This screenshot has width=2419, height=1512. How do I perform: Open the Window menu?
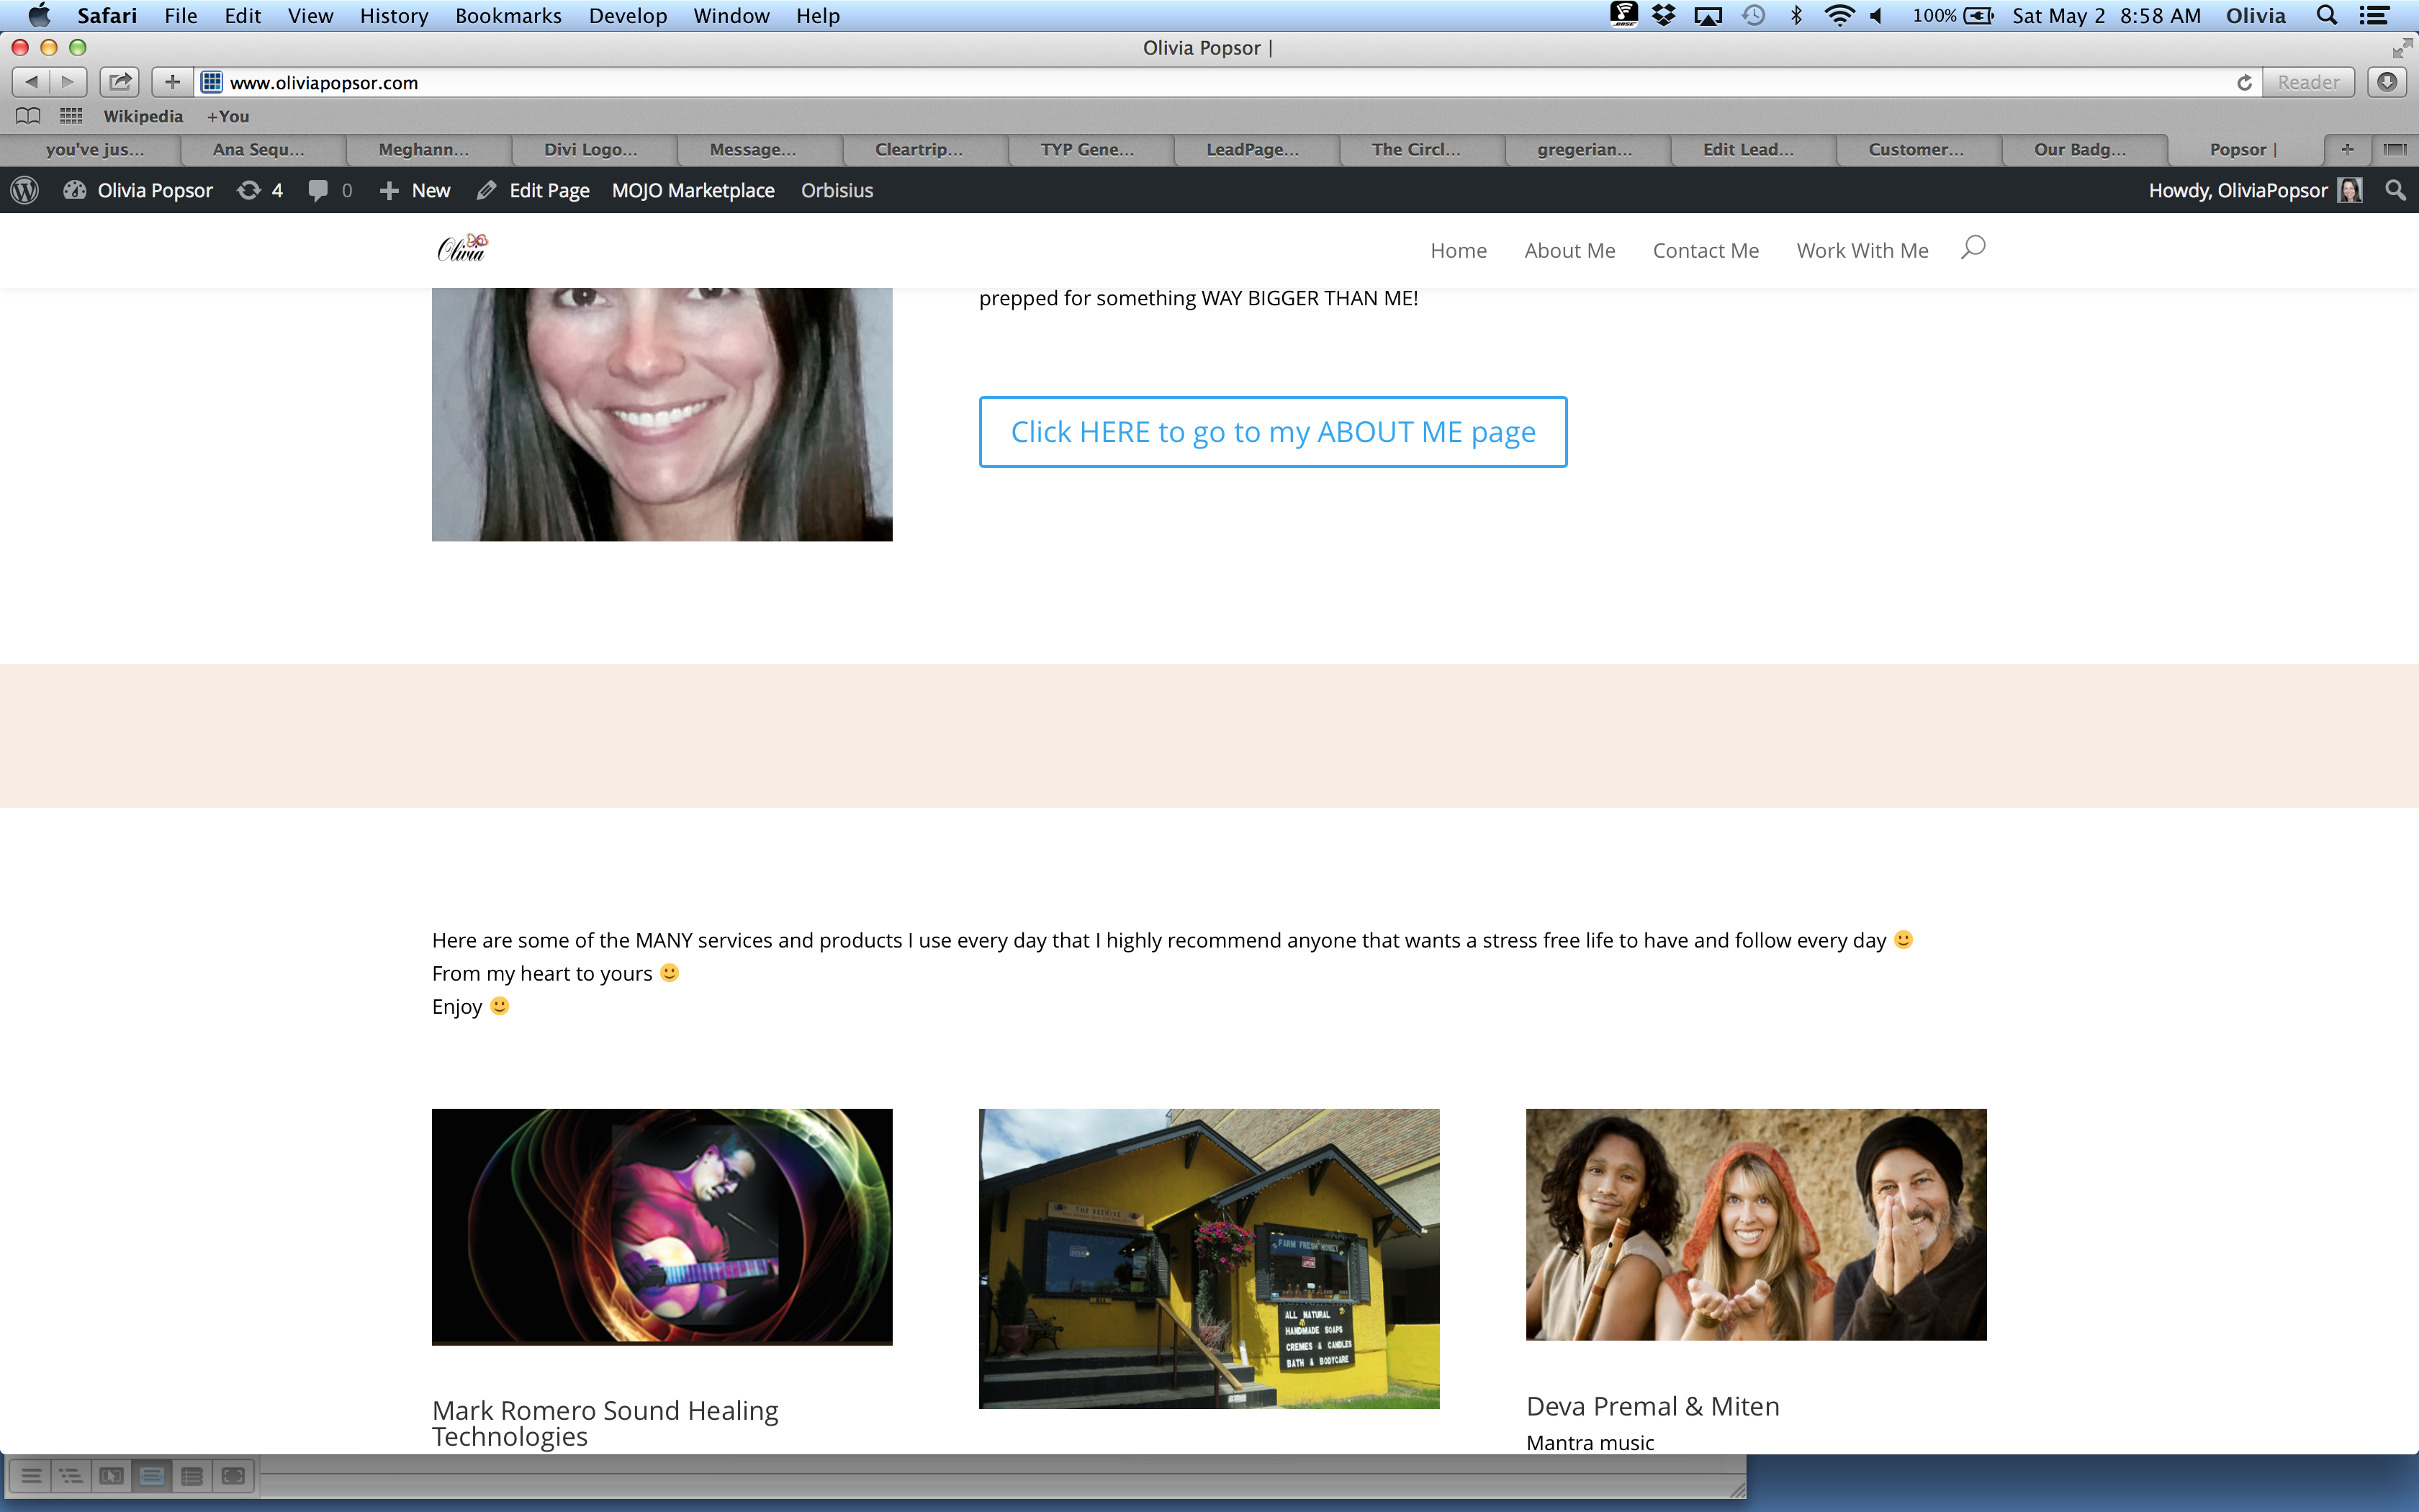(731, 16)
